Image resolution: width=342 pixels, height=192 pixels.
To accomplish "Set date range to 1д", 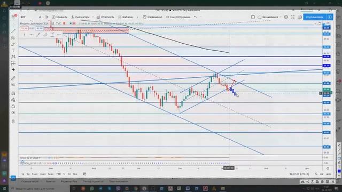I will tap(23, 174).
